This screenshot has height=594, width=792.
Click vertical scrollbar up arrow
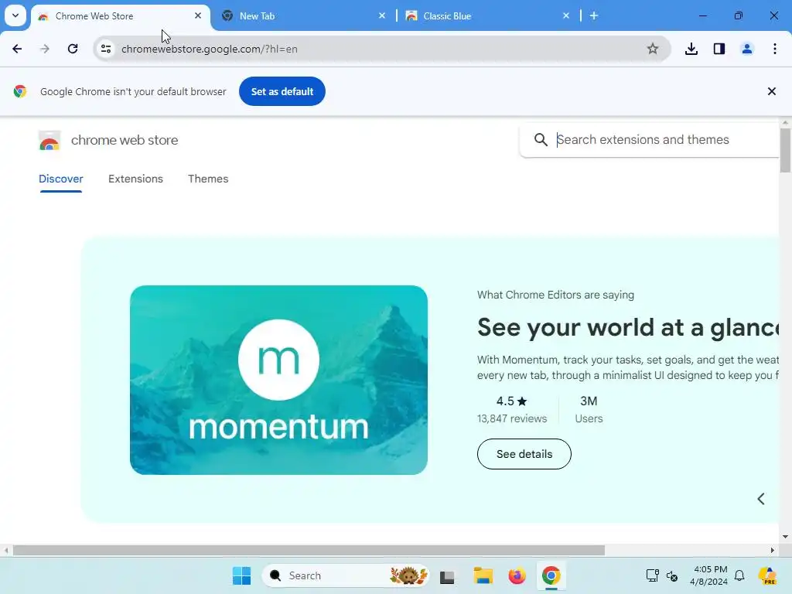pyautogui.click(x=786, y=122)
